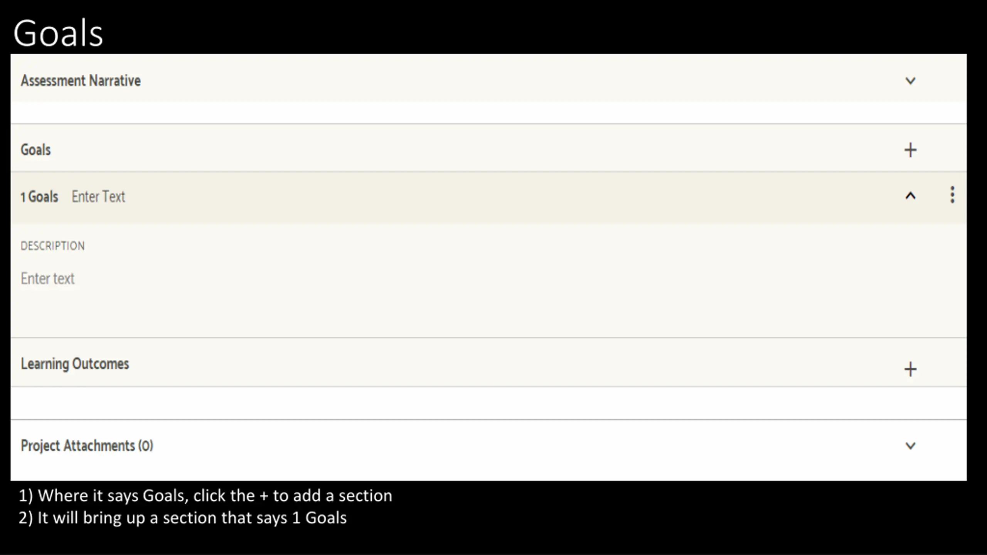This screenshot has height=555, width=987.
Task: Expand the Project Attachments chevron
Action: [910, 446]
